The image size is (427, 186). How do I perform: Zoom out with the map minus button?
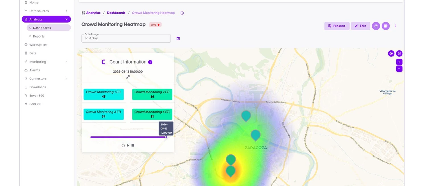(399, 69)
